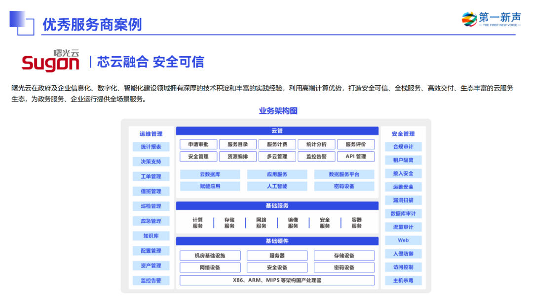Select the 基础服务 header bar
The width and height of the screenshot is (533, 302).
[x=277, y=205]
